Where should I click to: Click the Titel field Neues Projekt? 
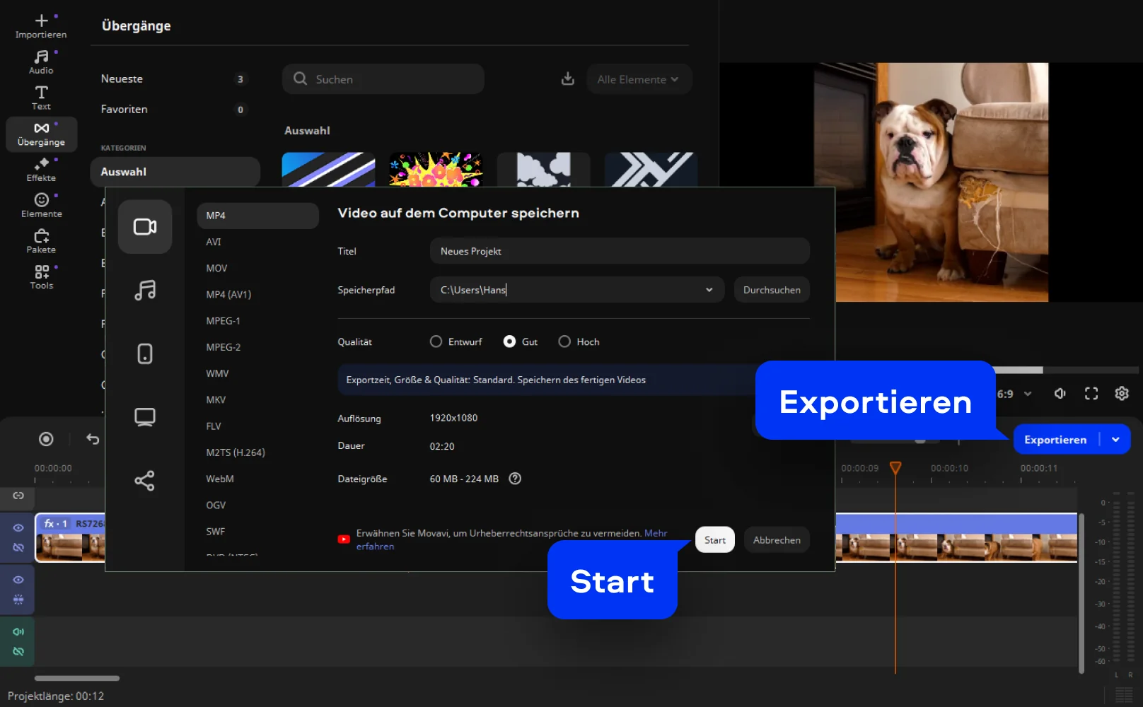[619, 251]
